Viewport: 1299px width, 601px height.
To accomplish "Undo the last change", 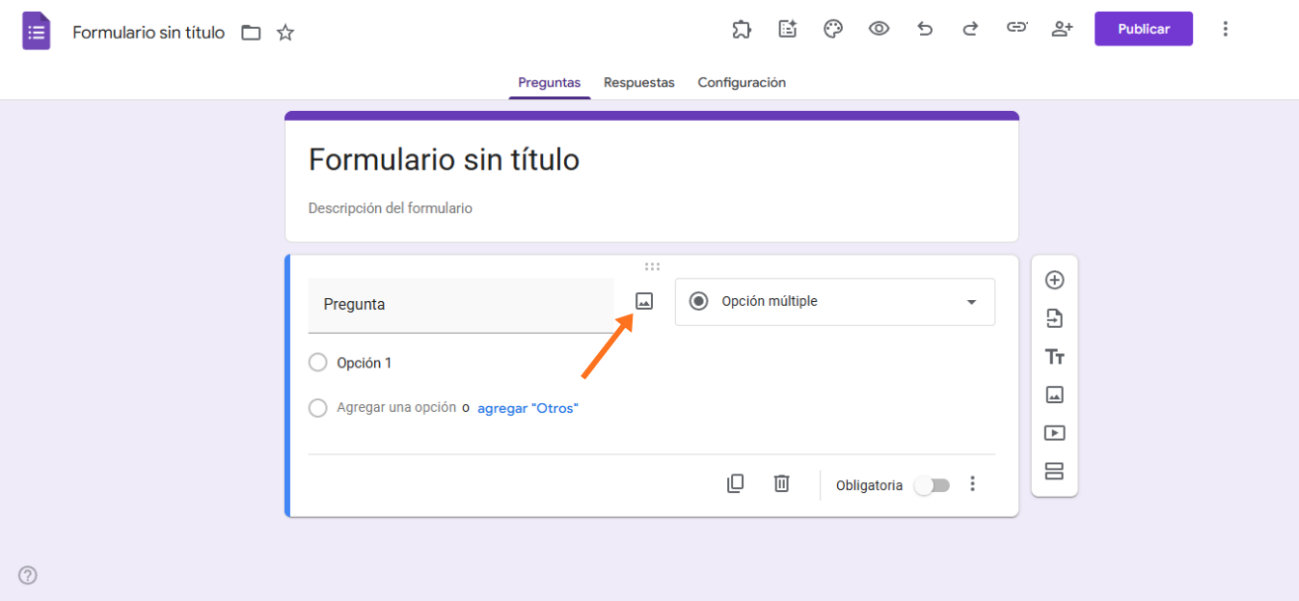I will click(925, 29).
